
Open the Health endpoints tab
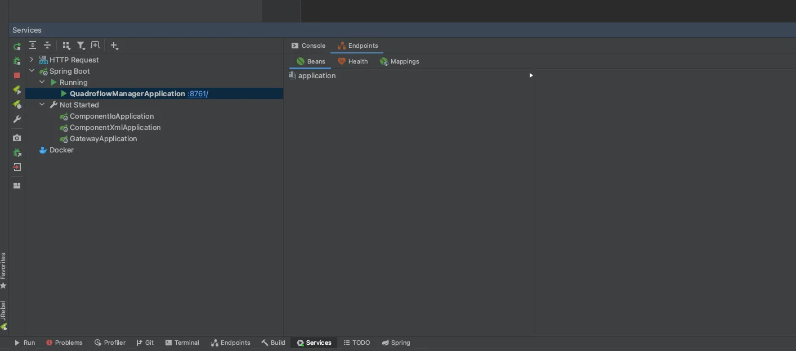[352, 61]
